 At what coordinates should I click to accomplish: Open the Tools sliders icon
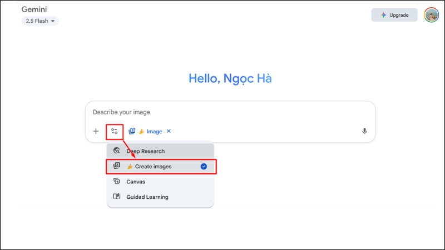[x=114, y=132]
